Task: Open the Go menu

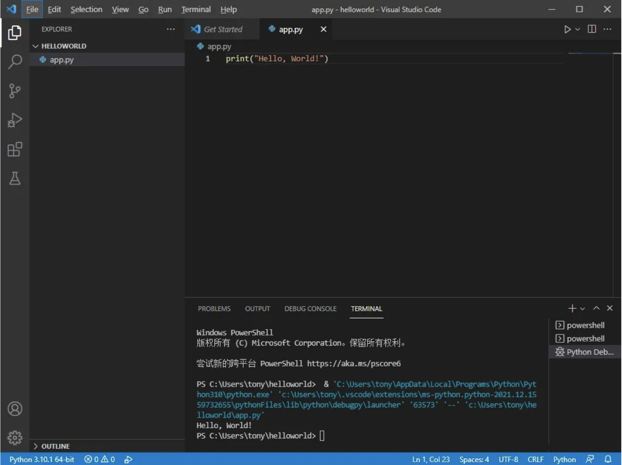Action: click(x=143, y=9)
